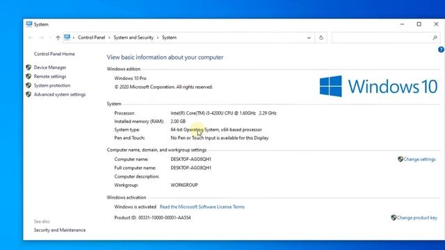The width and height of the screenshot is (445, 250).
Task: Click 'View basic information about your computer' heading
Action: [165, 57]
